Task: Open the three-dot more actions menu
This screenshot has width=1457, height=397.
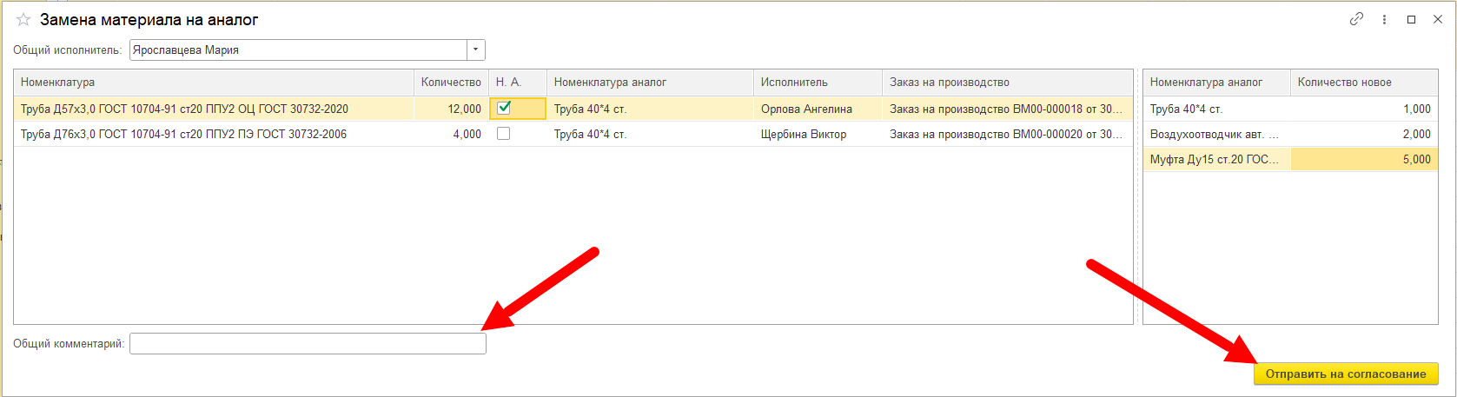Action: click(1384, 19)
